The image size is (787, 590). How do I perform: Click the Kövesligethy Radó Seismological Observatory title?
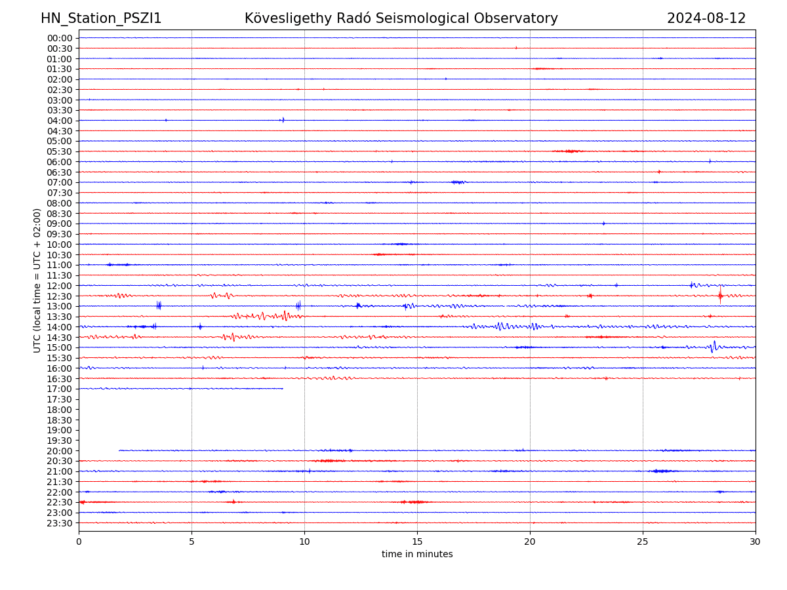tap(401, 18)
